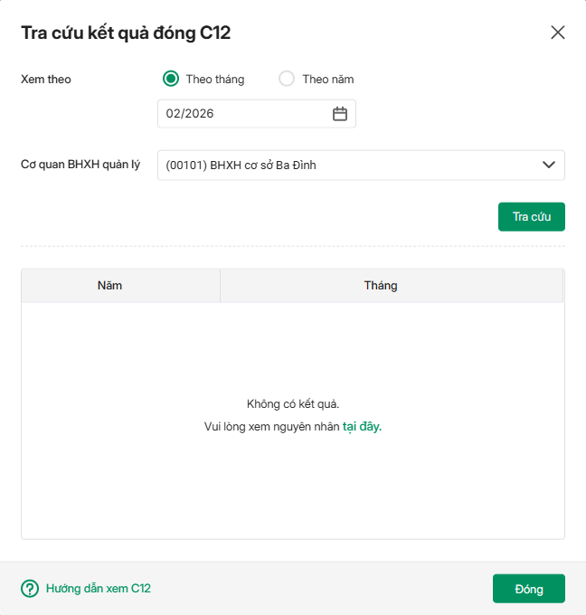
Task: Click the Vui lòng xem nguyên nhân text
Action: point(272,426)
